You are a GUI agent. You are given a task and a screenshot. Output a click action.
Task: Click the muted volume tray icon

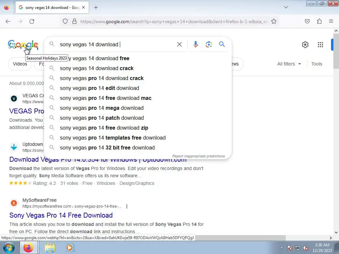[305, 248]
